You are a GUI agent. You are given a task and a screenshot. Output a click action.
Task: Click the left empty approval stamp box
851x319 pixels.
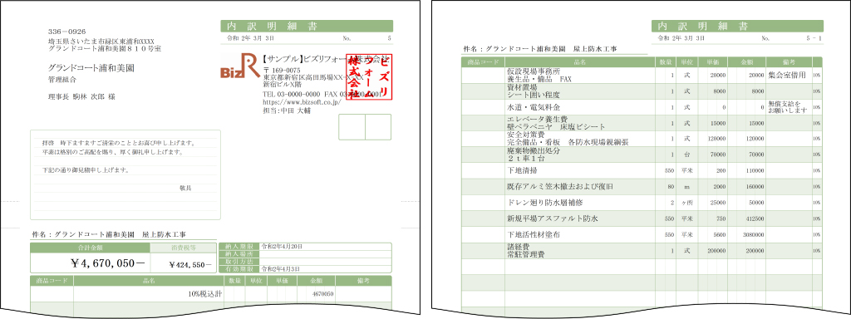point(352,127)
